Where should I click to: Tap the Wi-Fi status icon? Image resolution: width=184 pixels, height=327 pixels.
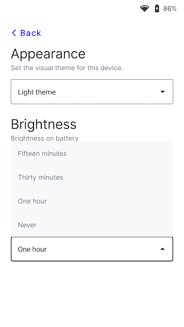click(x=144, y=9)
